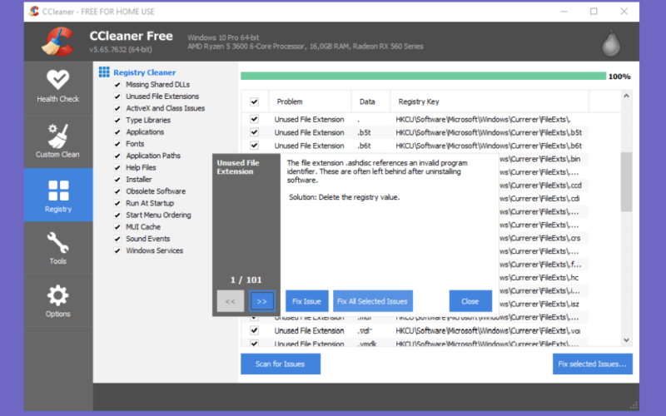Open the Custom Clean section
The width and height of the screenshot is (666, 416).
pos(58,141)
